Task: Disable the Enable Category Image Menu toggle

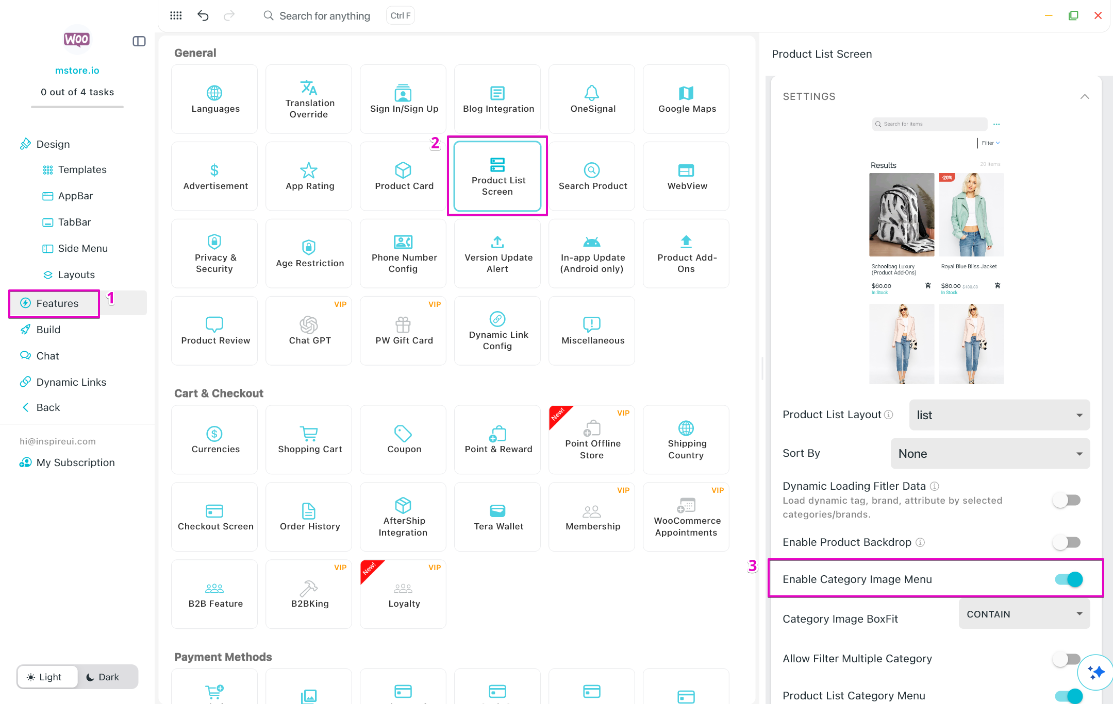Action: (x=1068, y=579)
